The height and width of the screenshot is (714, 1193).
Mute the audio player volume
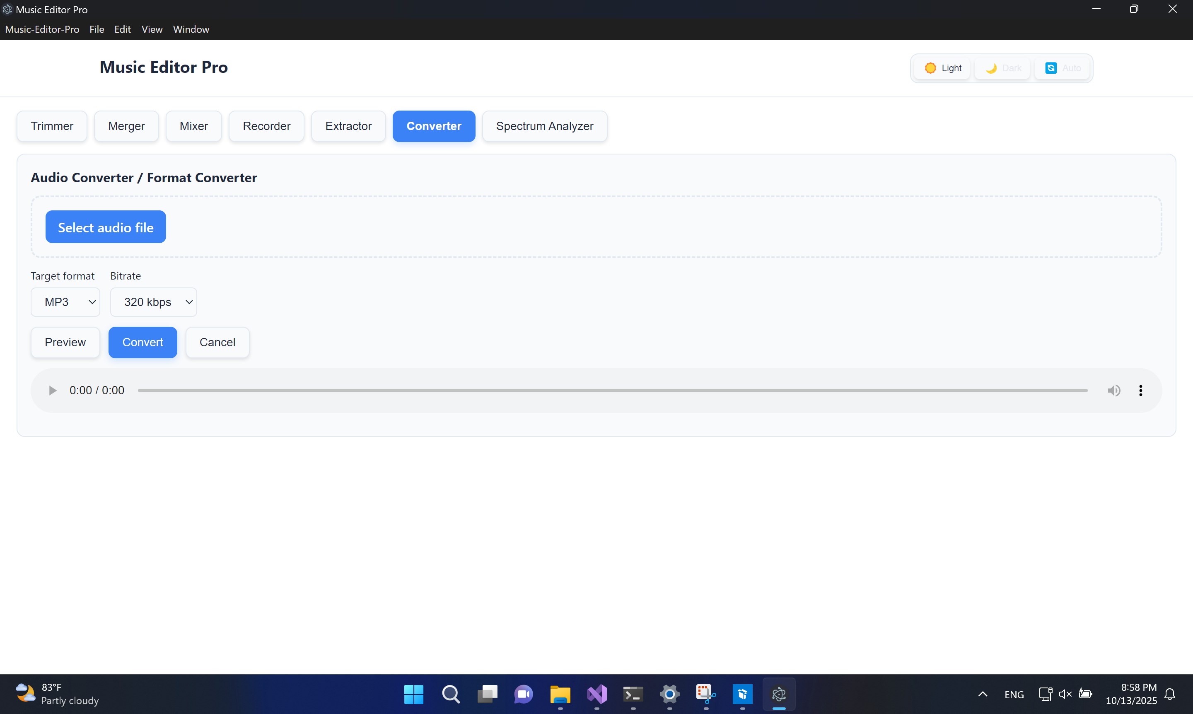(1113, 390)
